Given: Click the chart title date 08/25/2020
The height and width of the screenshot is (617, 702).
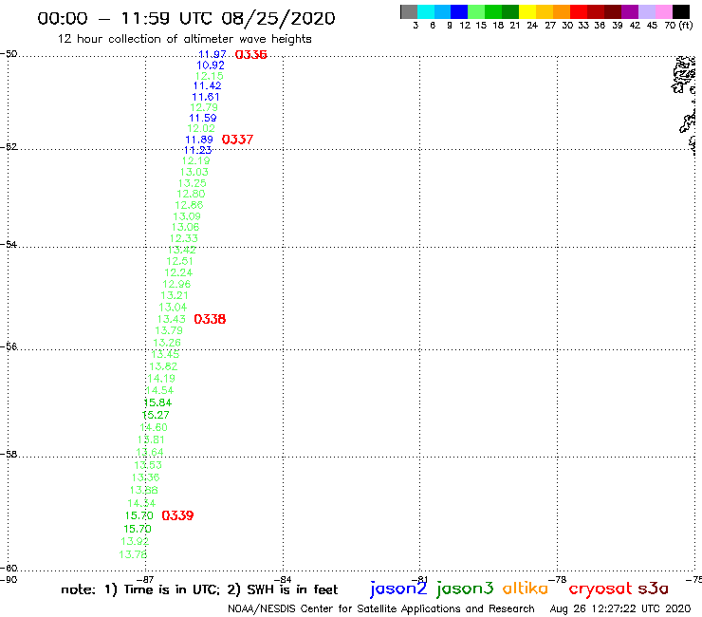Looking at the screenshot, I should click(278, 18).
